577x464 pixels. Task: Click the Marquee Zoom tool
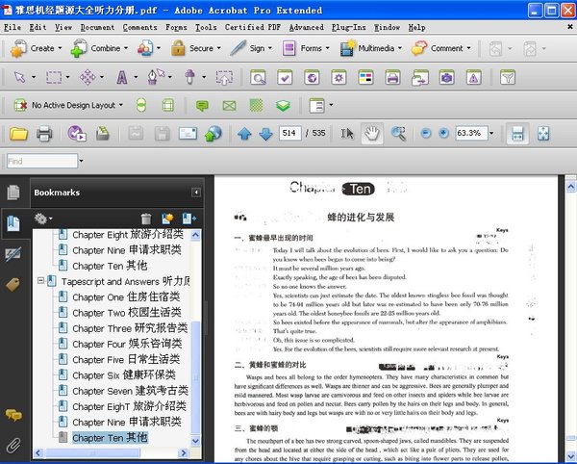(397, 134)
